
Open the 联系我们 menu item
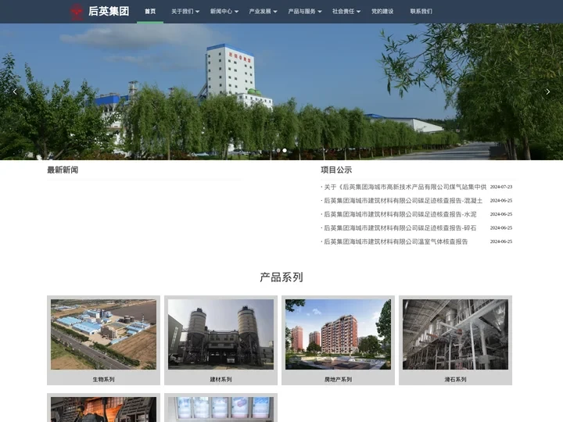click(421, 12)
